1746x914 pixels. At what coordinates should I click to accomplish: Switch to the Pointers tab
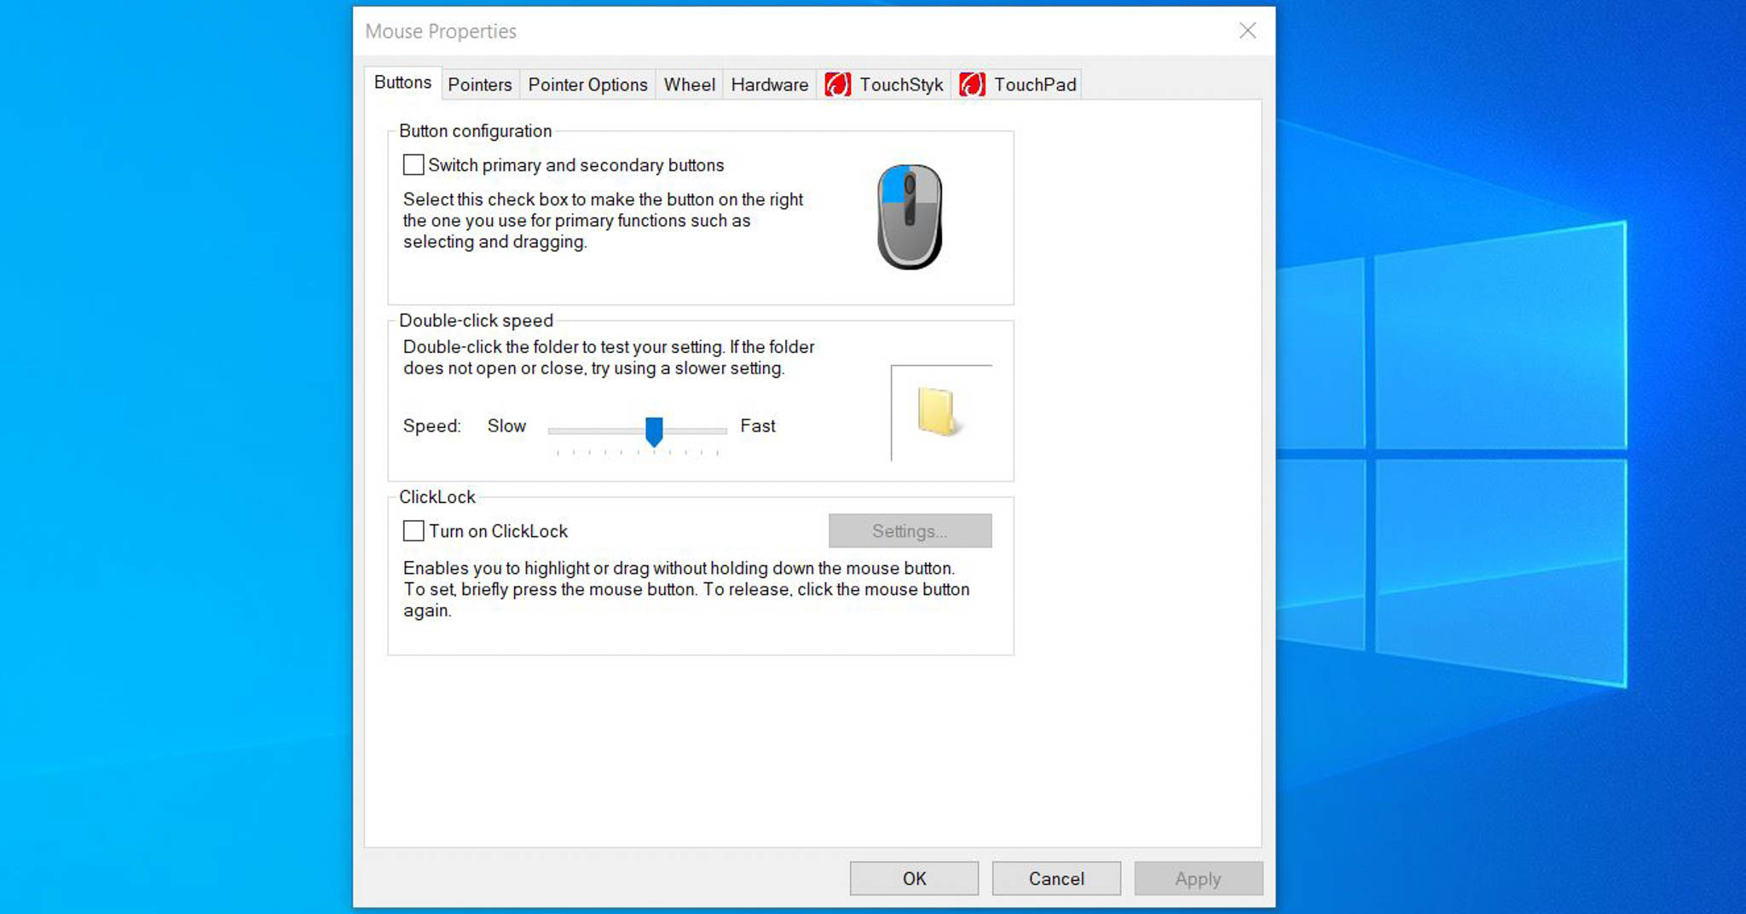[x=480, y=84]
